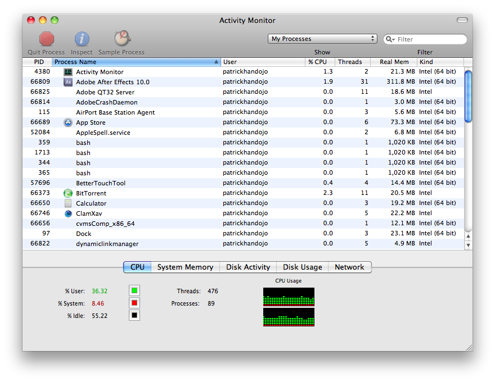Viewport: 495px width, 382px height.
Task: Click the upper CPU Usage graph
Action: pyautogui.click(x=289, y=297)
